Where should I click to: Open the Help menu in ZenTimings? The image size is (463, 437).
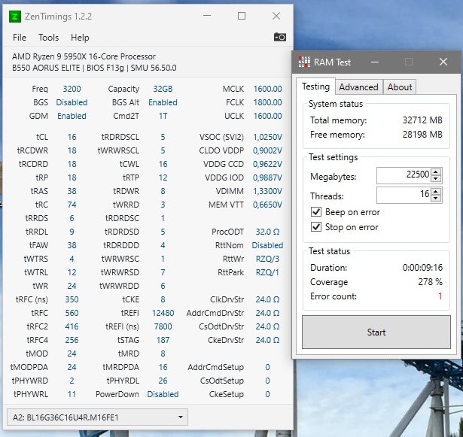(x=80, y=38)
